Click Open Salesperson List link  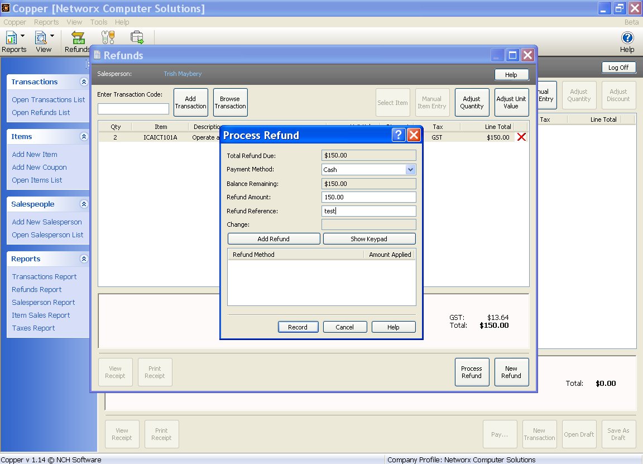[x=47, y=235]
